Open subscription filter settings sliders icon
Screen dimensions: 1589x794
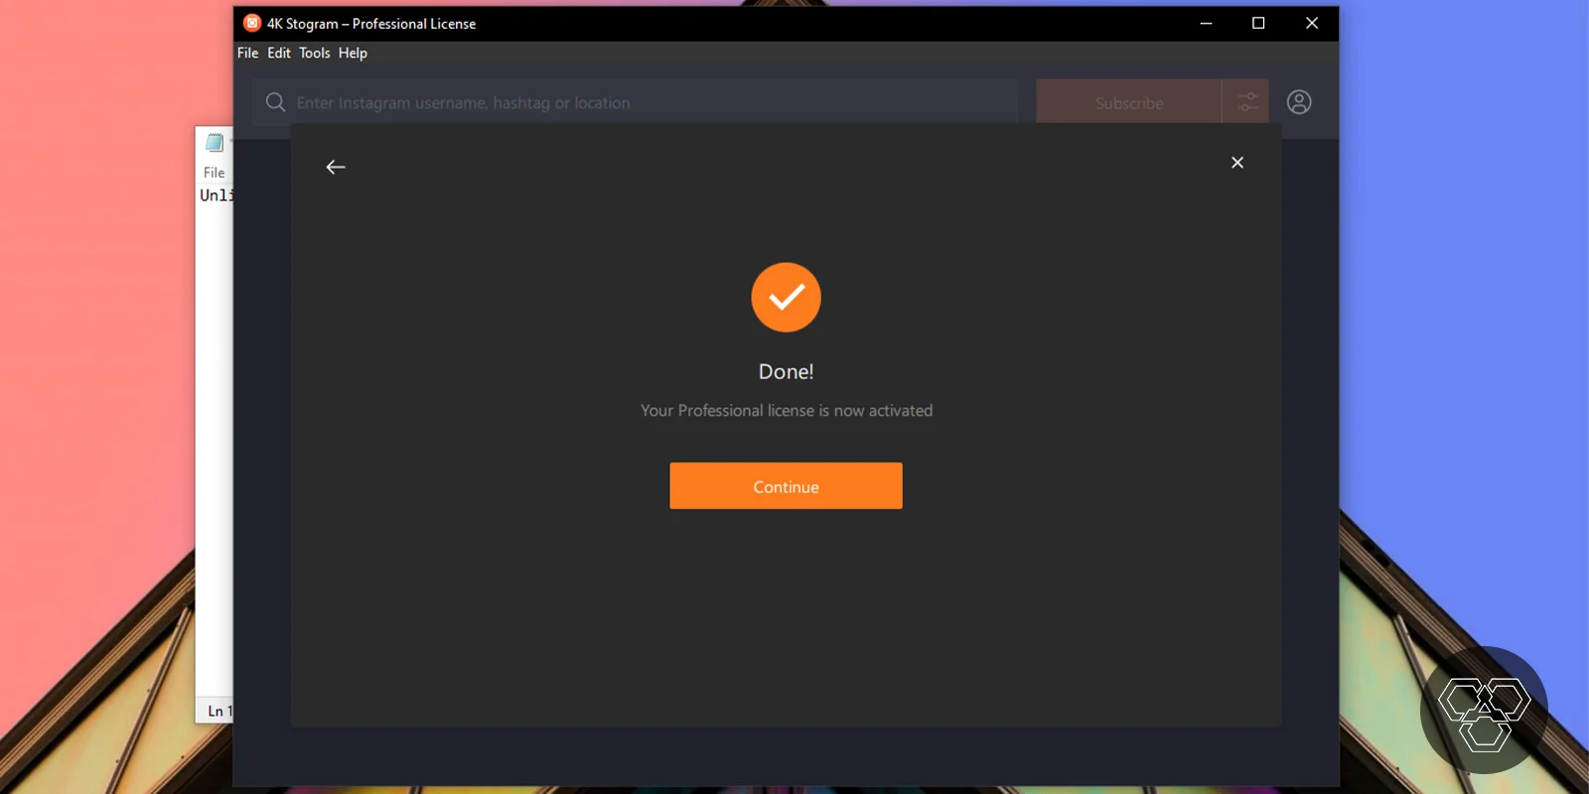coord(1246,102)
